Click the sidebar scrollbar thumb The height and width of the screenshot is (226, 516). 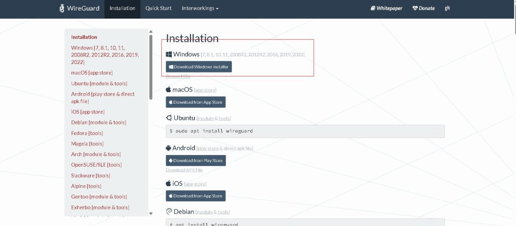pos(151,67)
